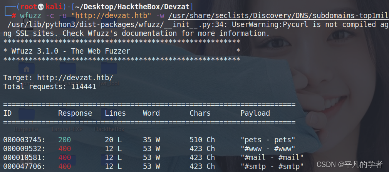Click the "53 W" value in the #mail row
Viewport: 389px width, 172px height.
click(x=152, y=158)
